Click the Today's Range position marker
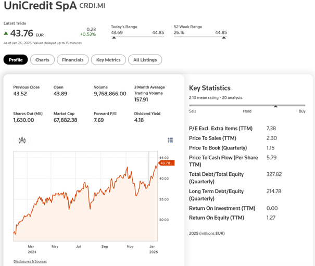315x266 pixels. point(114,37)
